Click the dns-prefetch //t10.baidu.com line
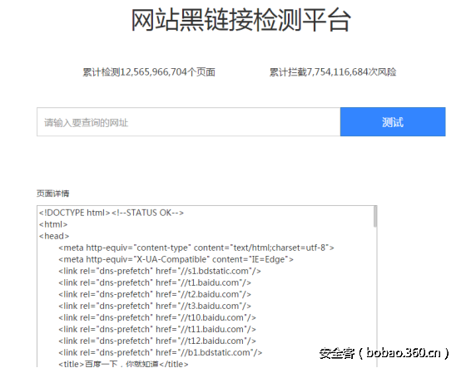Image resolution: width=461 pixels, height=368 pixels. pos(157,317)
